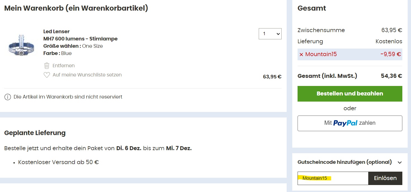Click the Gutscheincode hinzufügen (optional) heading
Image resolution: width=411 pixels, height=192 pixels.
(x=345, y=162)
